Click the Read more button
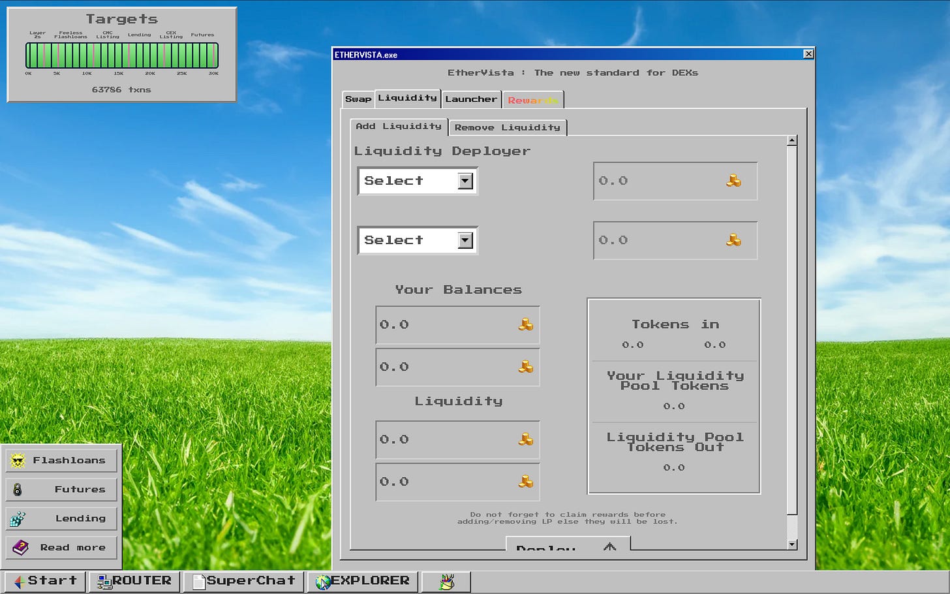The image size is (950, 594). point(61,548)
